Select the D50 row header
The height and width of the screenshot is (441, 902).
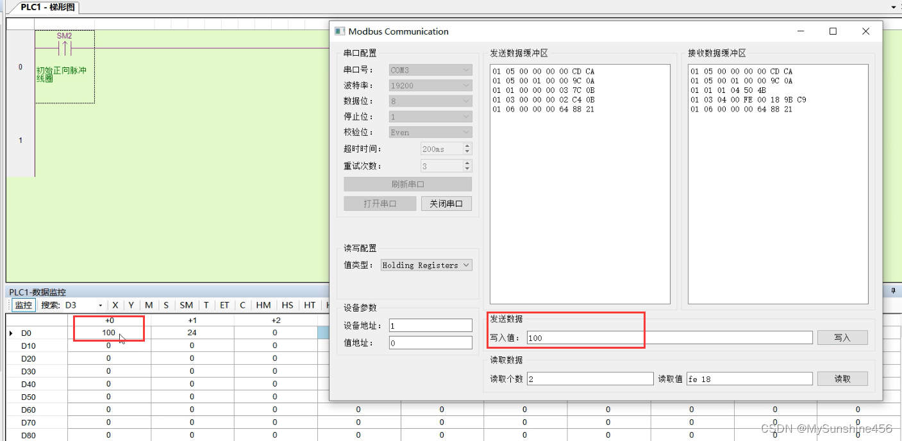[37, 397]
